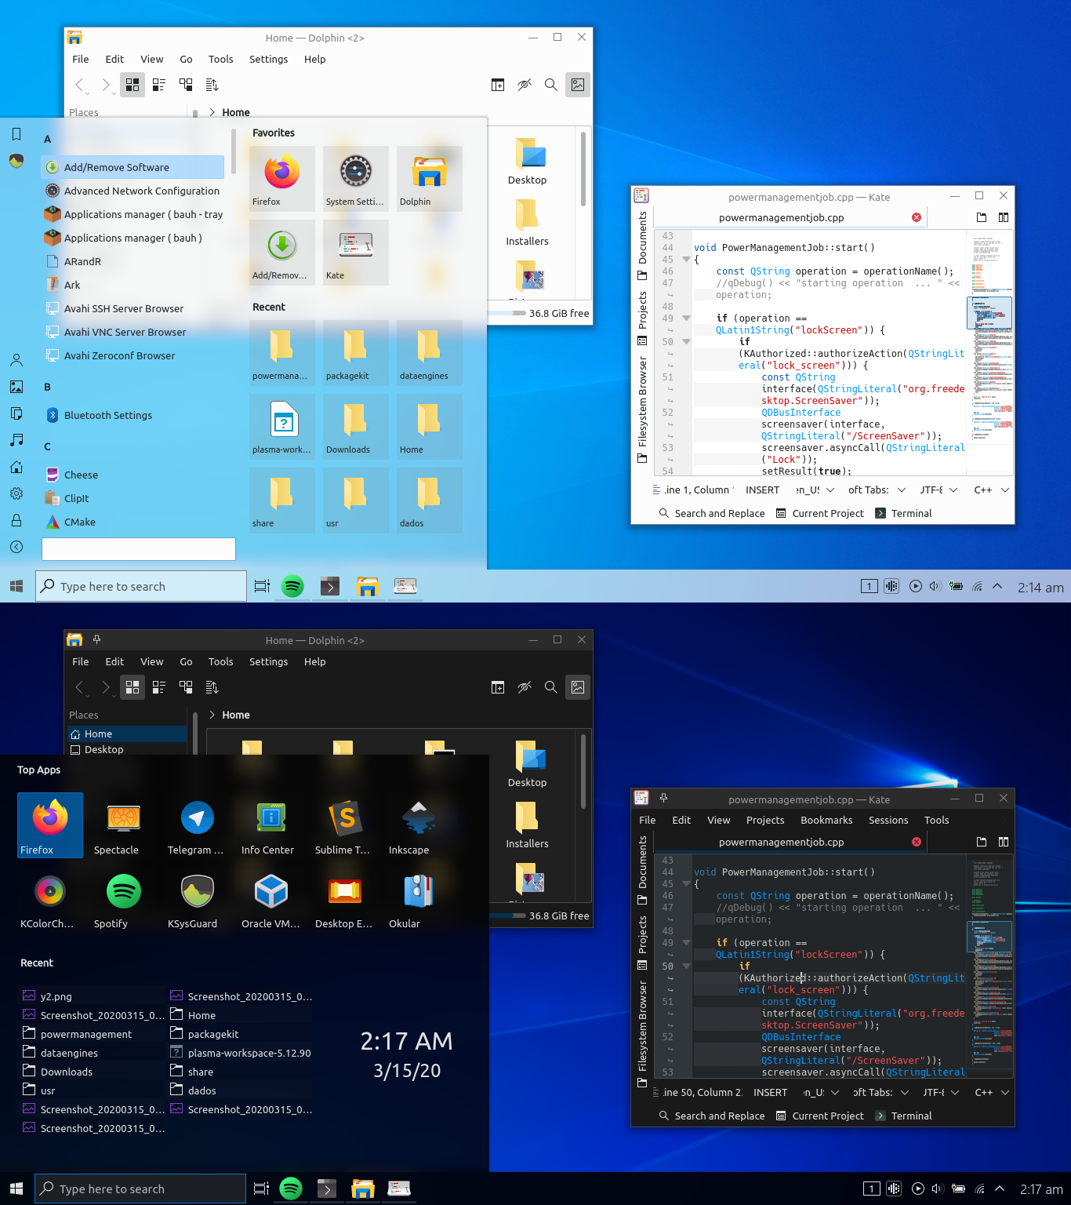Viewport: 1071px width, 1205px height.
Task: Click the minimap scrollbar in dark Kate editor
Action: pos(990,965)
